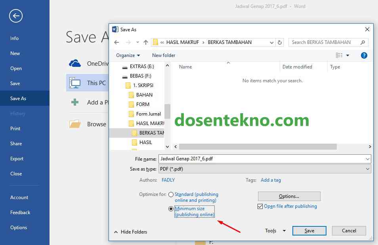Click the FADLY author link

click(x=168, y=180)
